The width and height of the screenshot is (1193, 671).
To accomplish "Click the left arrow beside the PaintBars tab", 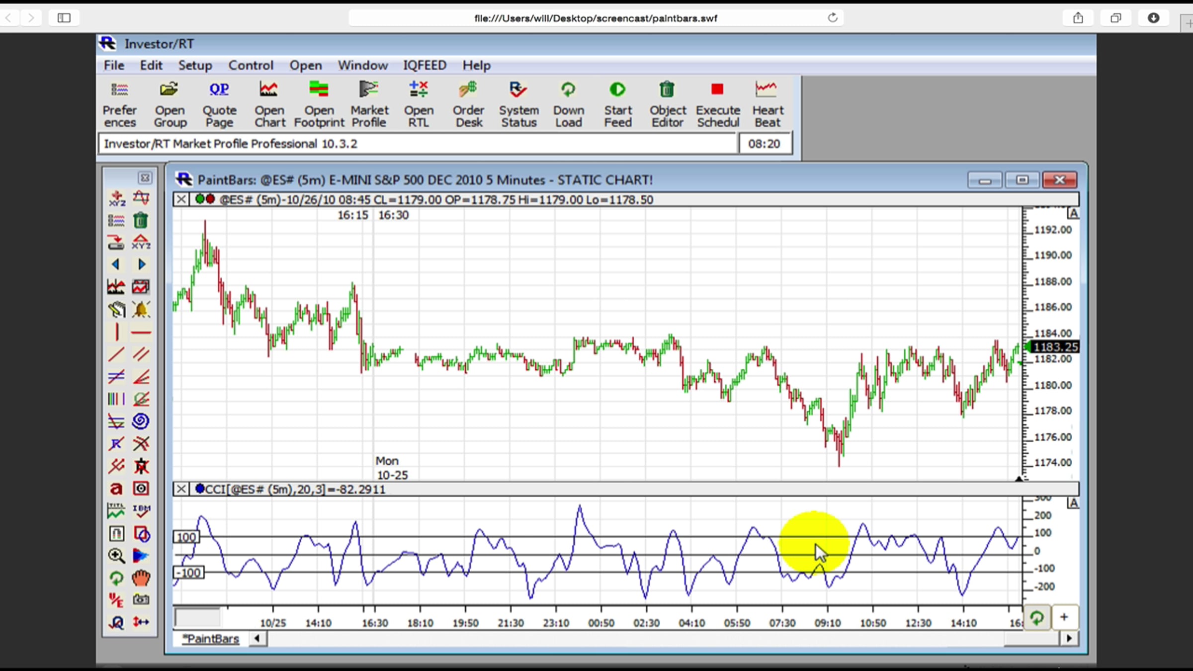I will click(x=257, y=638).
